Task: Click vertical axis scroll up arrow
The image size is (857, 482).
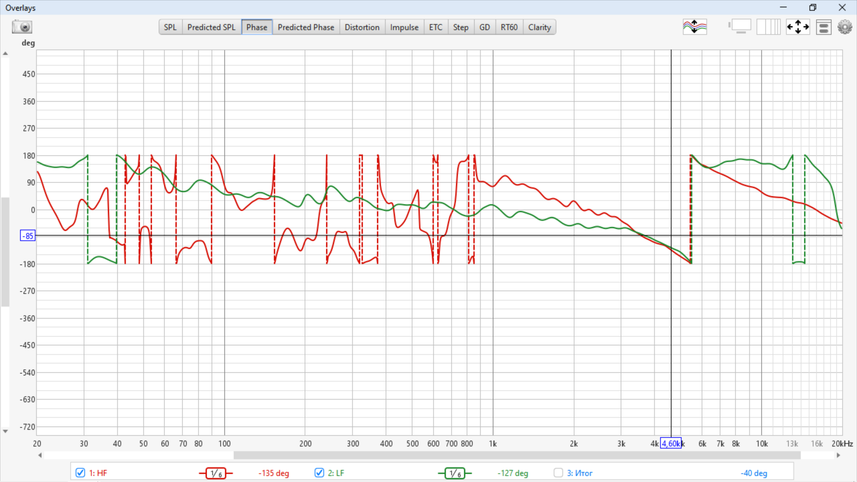Action: (5, 54)
